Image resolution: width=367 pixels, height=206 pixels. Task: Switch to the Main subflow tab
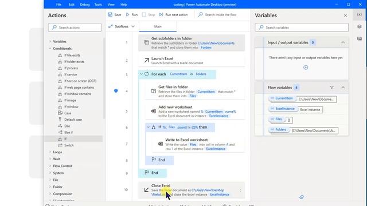pyautogui.click(x=158, y=26)
